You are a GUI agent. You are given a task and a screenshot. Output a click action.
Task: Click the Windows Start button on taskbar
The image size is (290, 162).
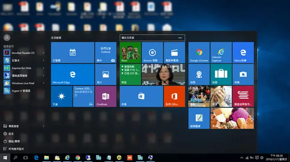coord(5,158)
